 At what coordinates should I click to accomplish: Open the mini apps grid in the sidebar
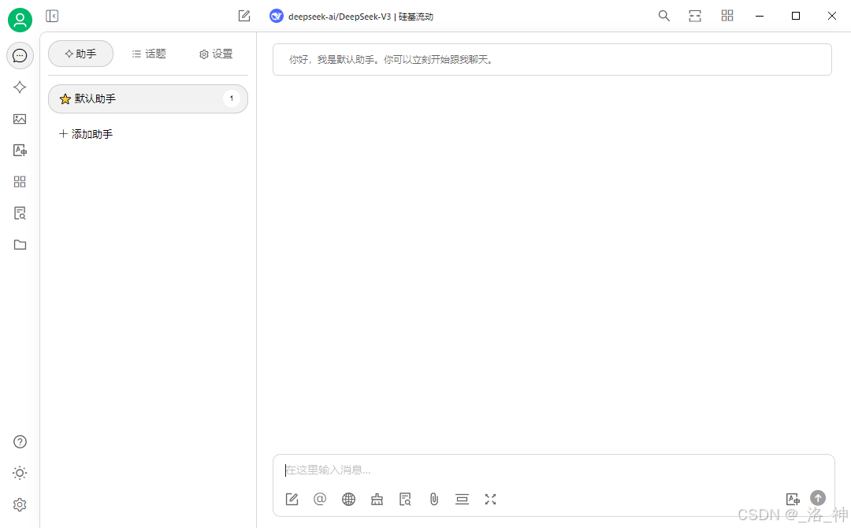click(20, 181)
